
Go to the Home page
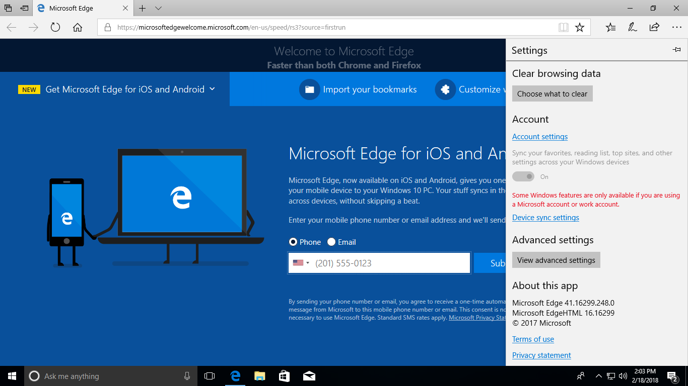[x=78, y=28]
